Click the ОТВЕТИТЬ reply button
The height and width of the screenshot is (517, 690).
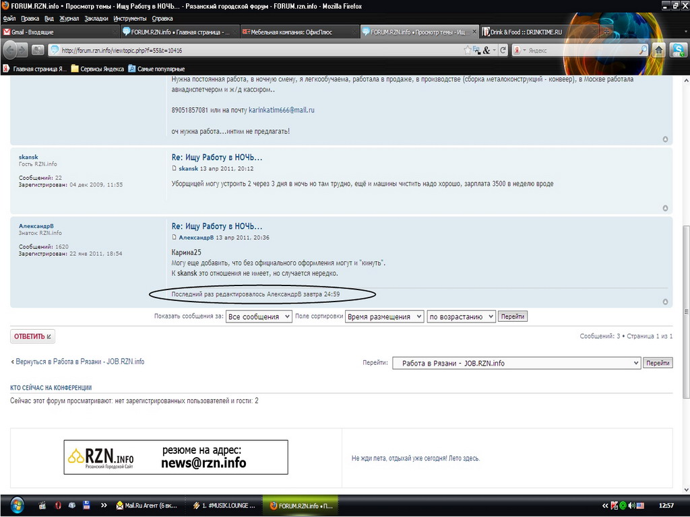click(32, 336)
